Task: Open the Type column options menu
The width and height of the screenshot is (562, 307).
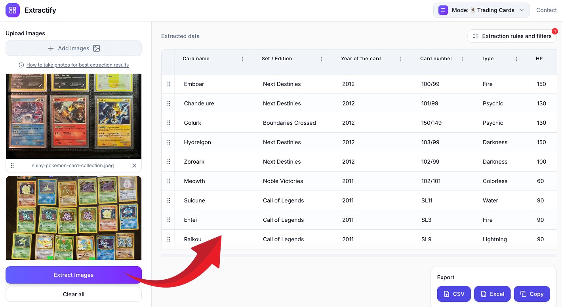Action: pos(516,59)
